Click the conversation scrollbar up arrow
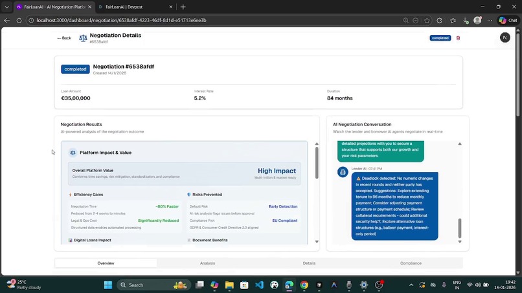Image resolution: width=522 pixels, height=293 pixels. pos(459,144)
